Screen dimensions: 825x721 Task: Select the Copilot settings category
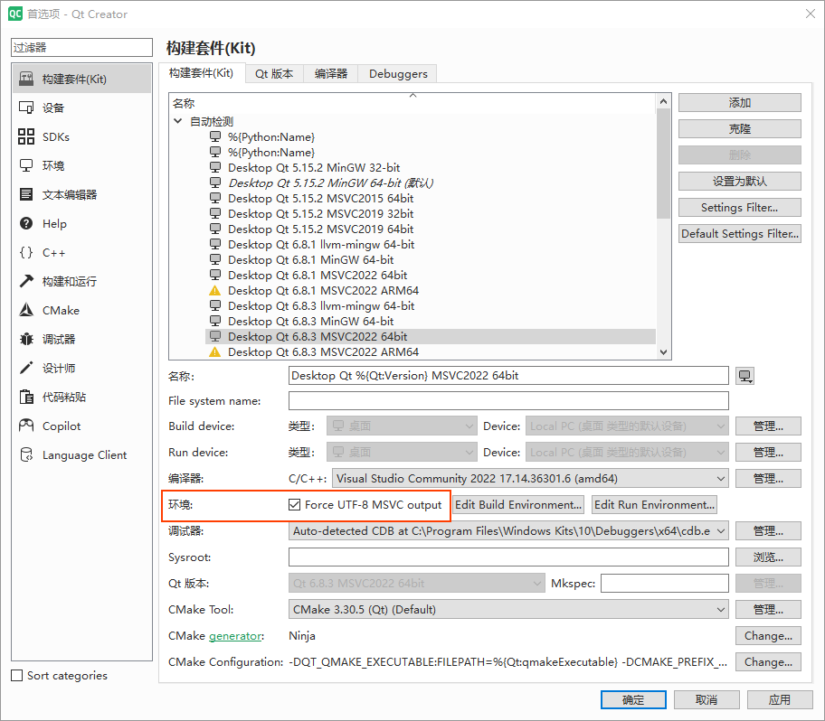pos(62,426)
